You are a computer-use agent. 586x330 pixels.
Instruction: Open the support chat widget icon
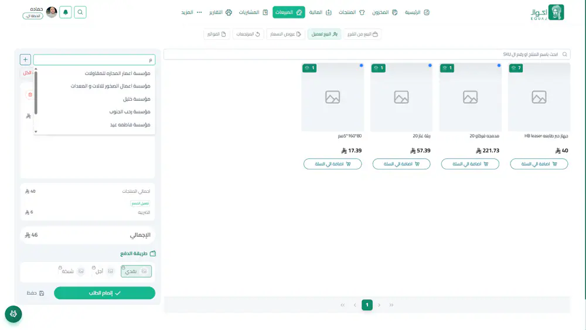[13, 314]
